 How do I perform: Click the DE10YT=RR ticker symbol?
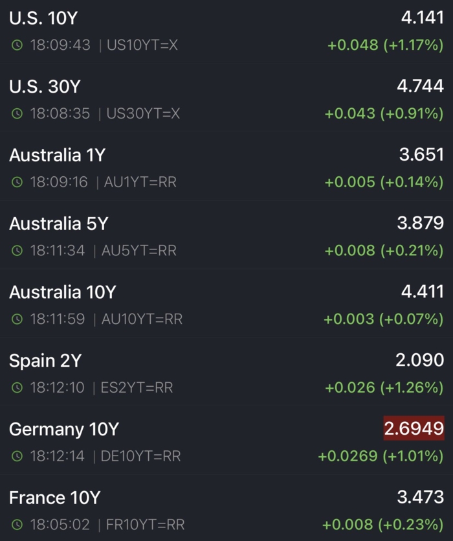click(x=140, y=457)
